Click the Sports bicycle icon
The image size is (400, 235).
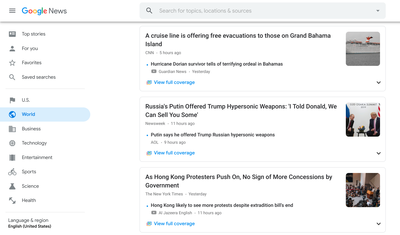click(12, 172)
